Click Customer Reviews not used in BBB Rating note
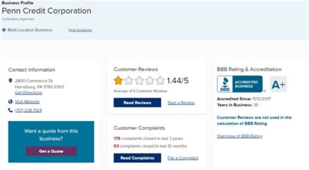This screenshot has width=309, height=170. tap(254, 121)
